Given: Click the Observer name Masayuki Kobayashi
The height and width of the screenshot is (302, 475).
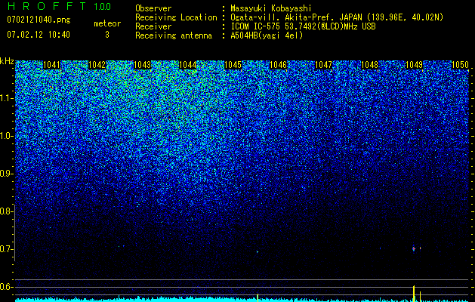Looking at the screenshot, I should [271, 8].
